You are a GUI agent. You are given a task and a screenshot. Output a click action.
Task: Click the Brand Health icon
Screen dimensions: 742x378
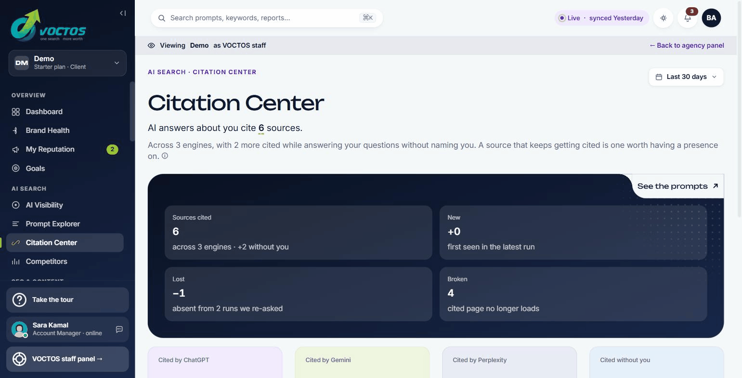coord(15,130)
